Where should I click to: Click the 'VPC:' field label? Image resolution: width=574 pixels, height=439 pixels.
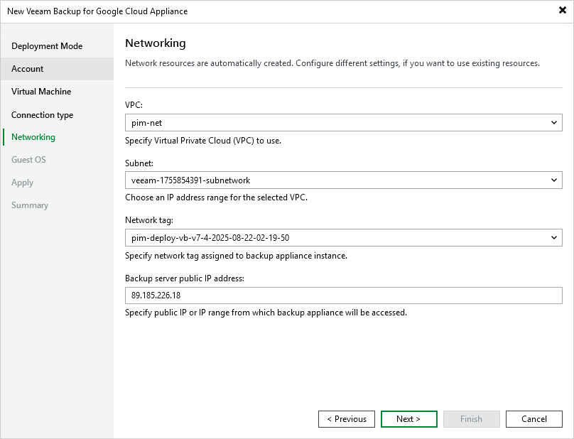pyautogui.click(x=134, y=105)
